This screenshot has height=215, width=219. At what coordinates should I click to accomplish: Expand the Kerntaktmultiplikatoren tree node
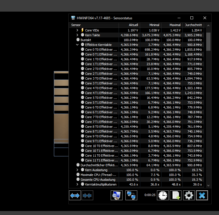[77, 184]
